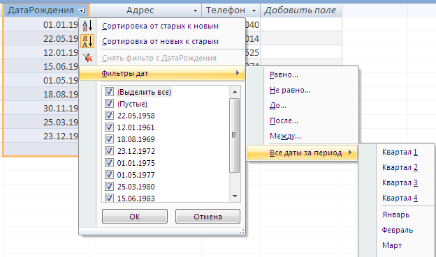Viewport: 436px width, 257px height.
Task: Filter dates by Квартал 2
Action: pyautogui.click(x=400, y=167)
